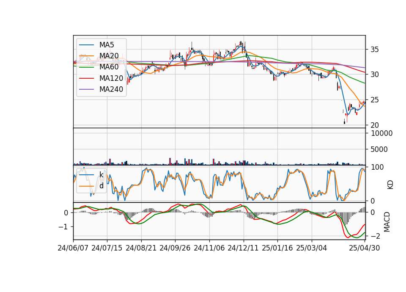Viewport: 406px width, 292px height.
Task: Click the price axis value 20
Action: pos(375,125)
